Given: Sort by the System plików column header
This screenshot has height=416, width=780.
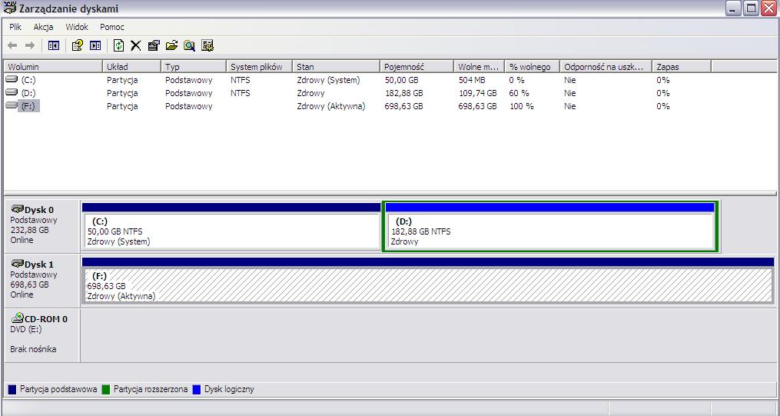Looking at the screenshot, I should 259,66.
